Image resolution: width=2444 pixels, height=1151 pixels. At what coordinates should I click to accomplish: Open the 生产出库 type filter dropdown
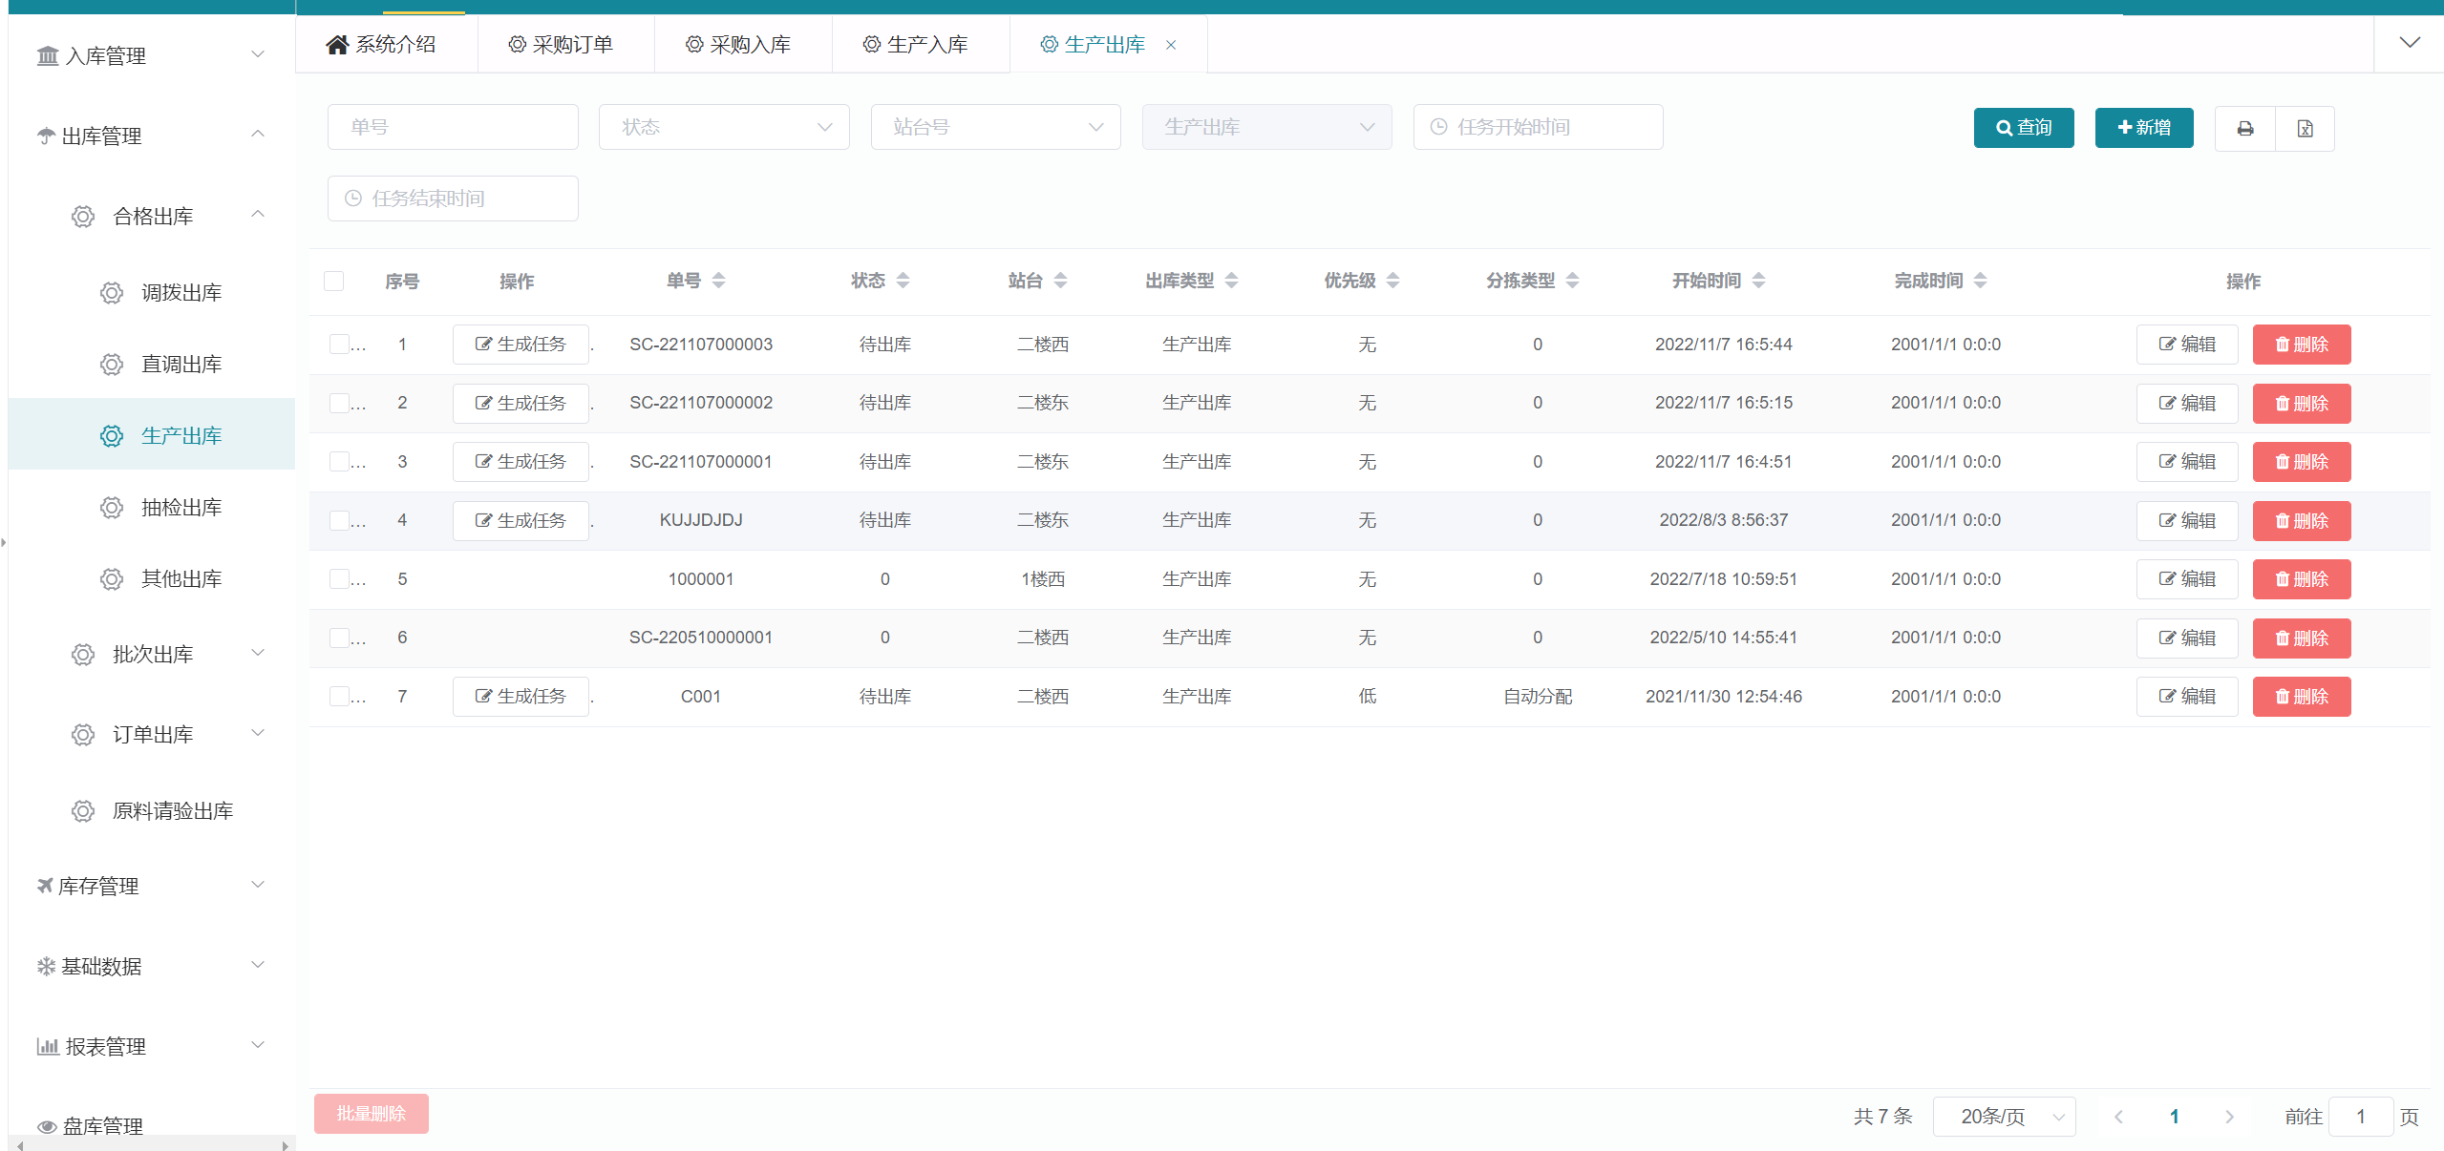(x=1266, y=127)
